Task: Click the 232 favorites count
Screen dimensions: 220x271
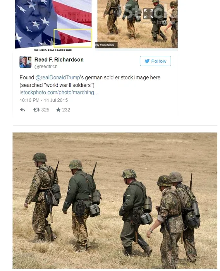Action: click(x=66, y=110)
